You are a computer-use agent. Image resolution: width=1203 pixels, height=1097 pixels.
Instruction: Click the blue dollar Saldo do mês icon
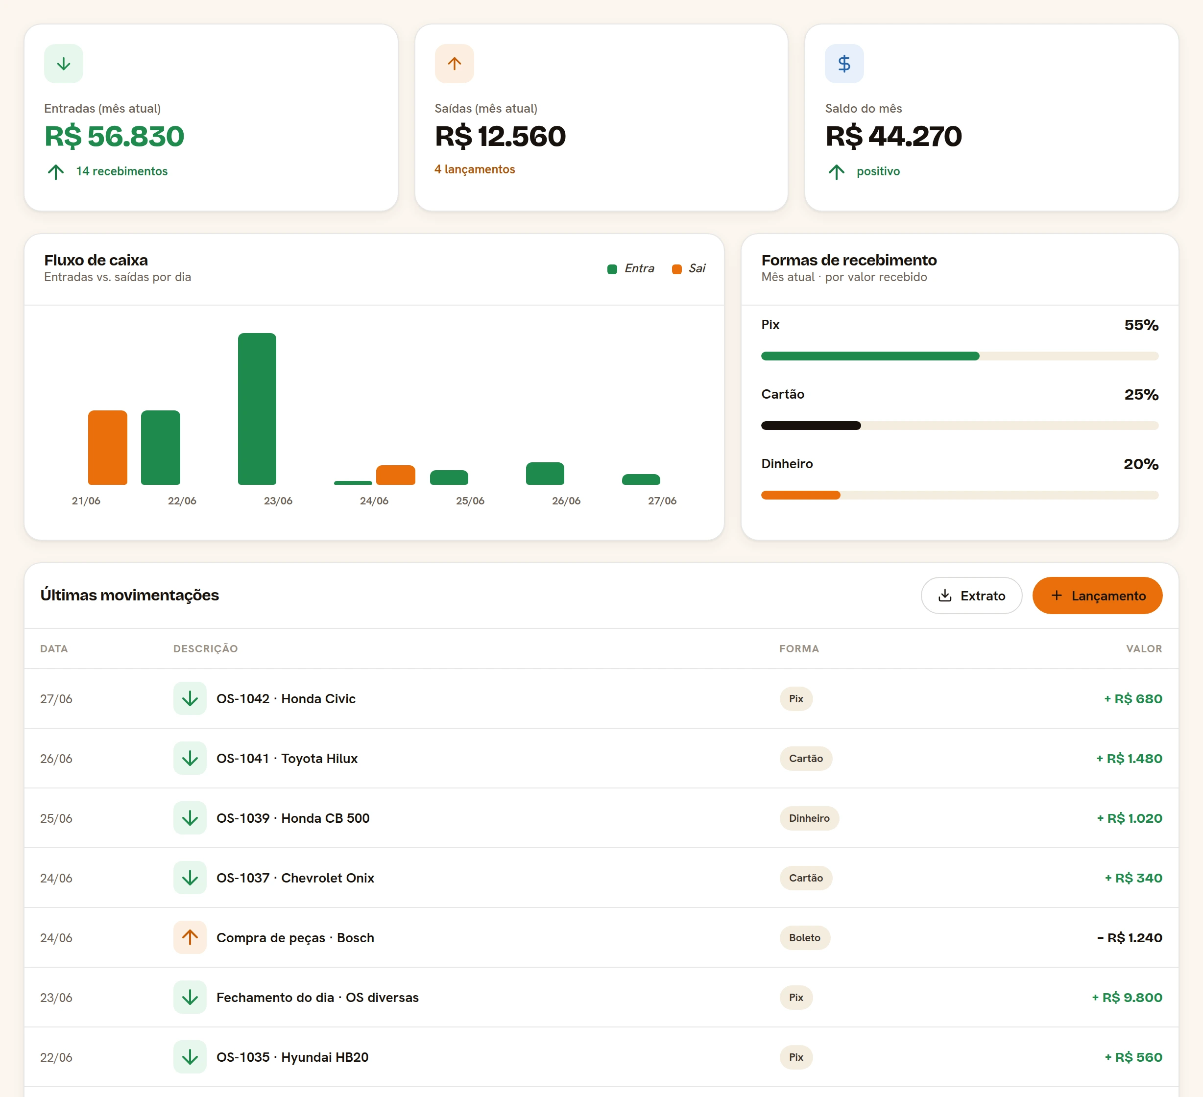click(x=844, y=63)
